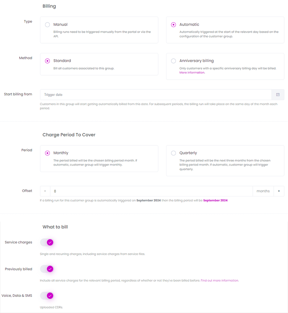Viewport: 288px width, 313px height.
Task: Select the Manual billing type
Action: tap(47, 25)
